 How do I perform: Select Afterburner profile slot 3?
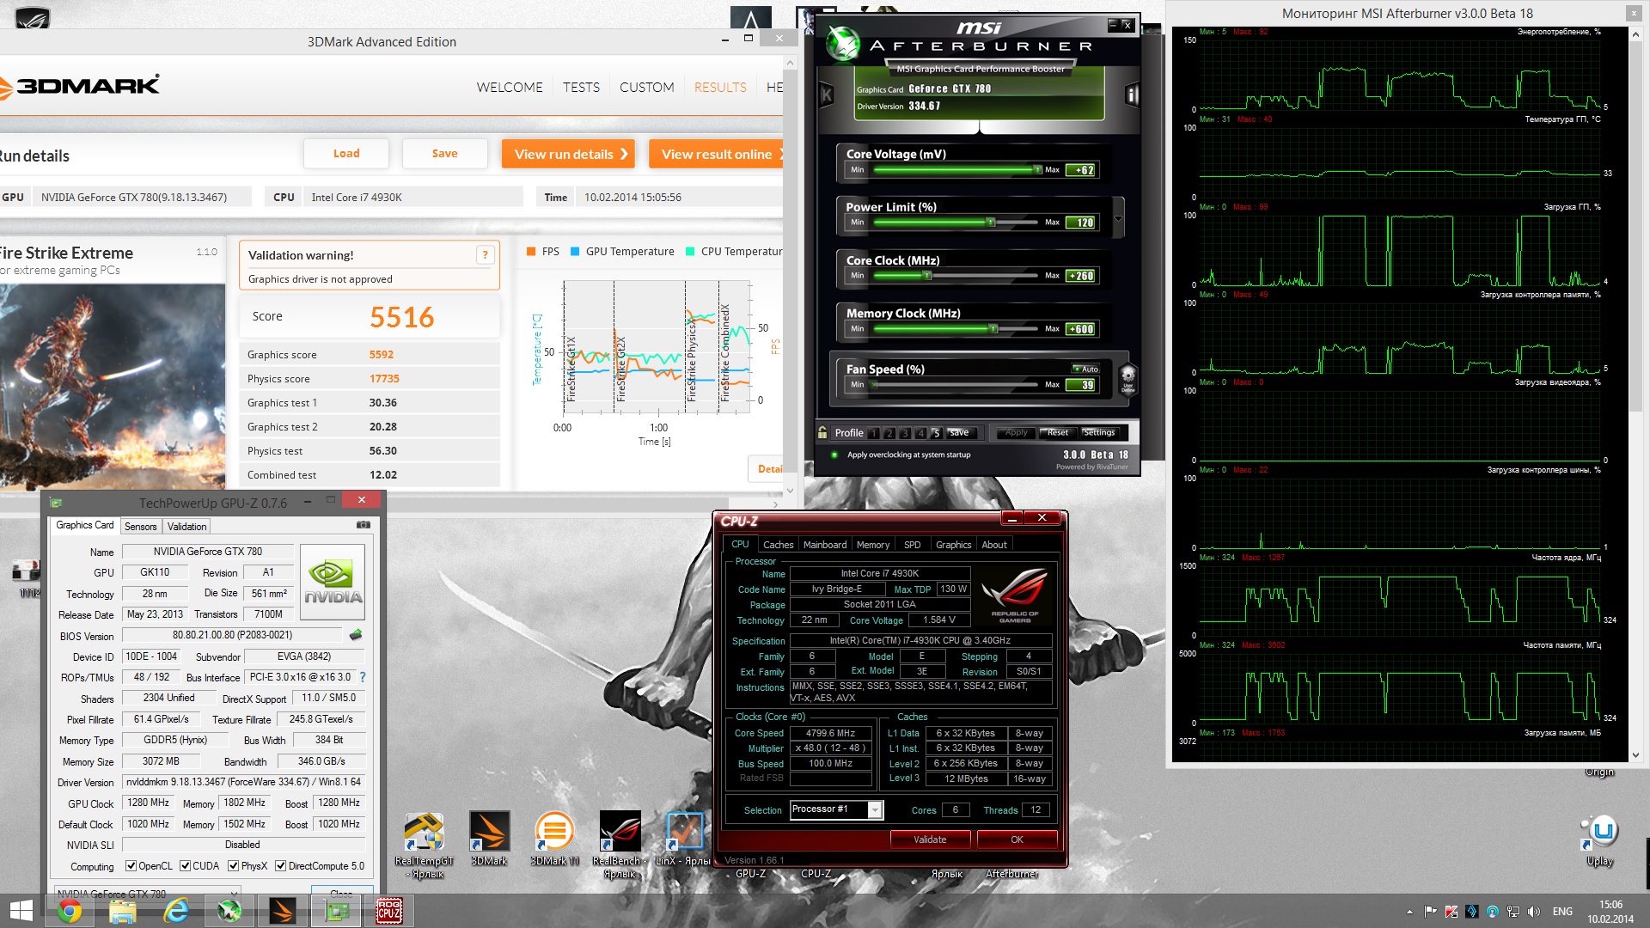[905, 433]
